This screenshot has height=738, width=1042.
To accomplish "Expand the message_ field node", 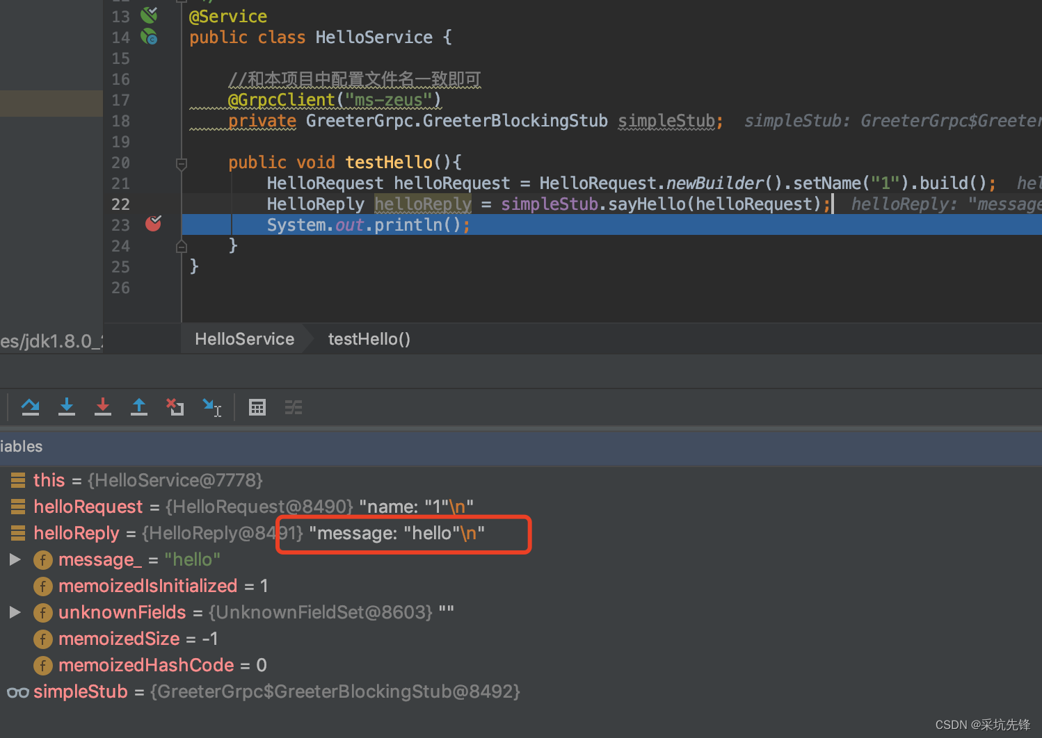I will click(x=15, y=559).
